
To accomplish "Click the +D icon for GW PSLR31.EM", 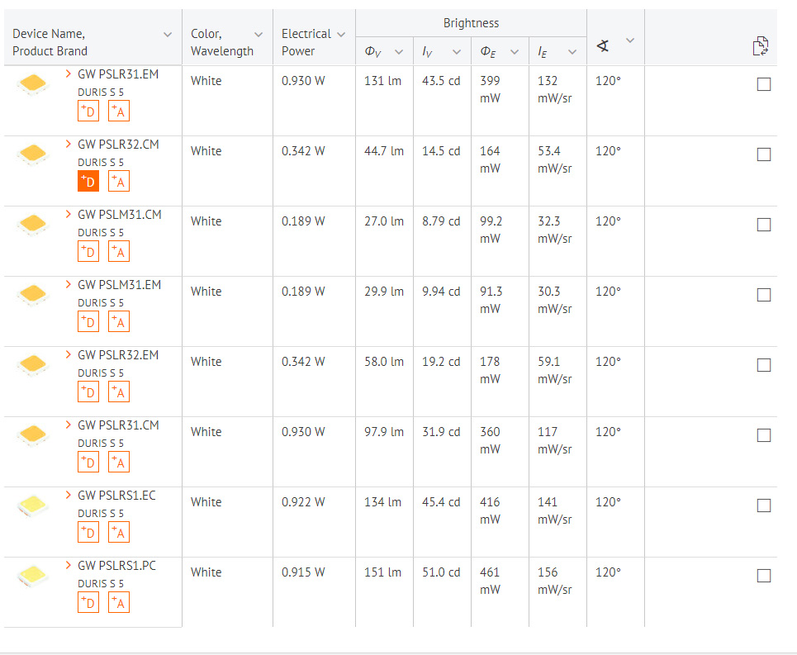I will coord(88,112).
